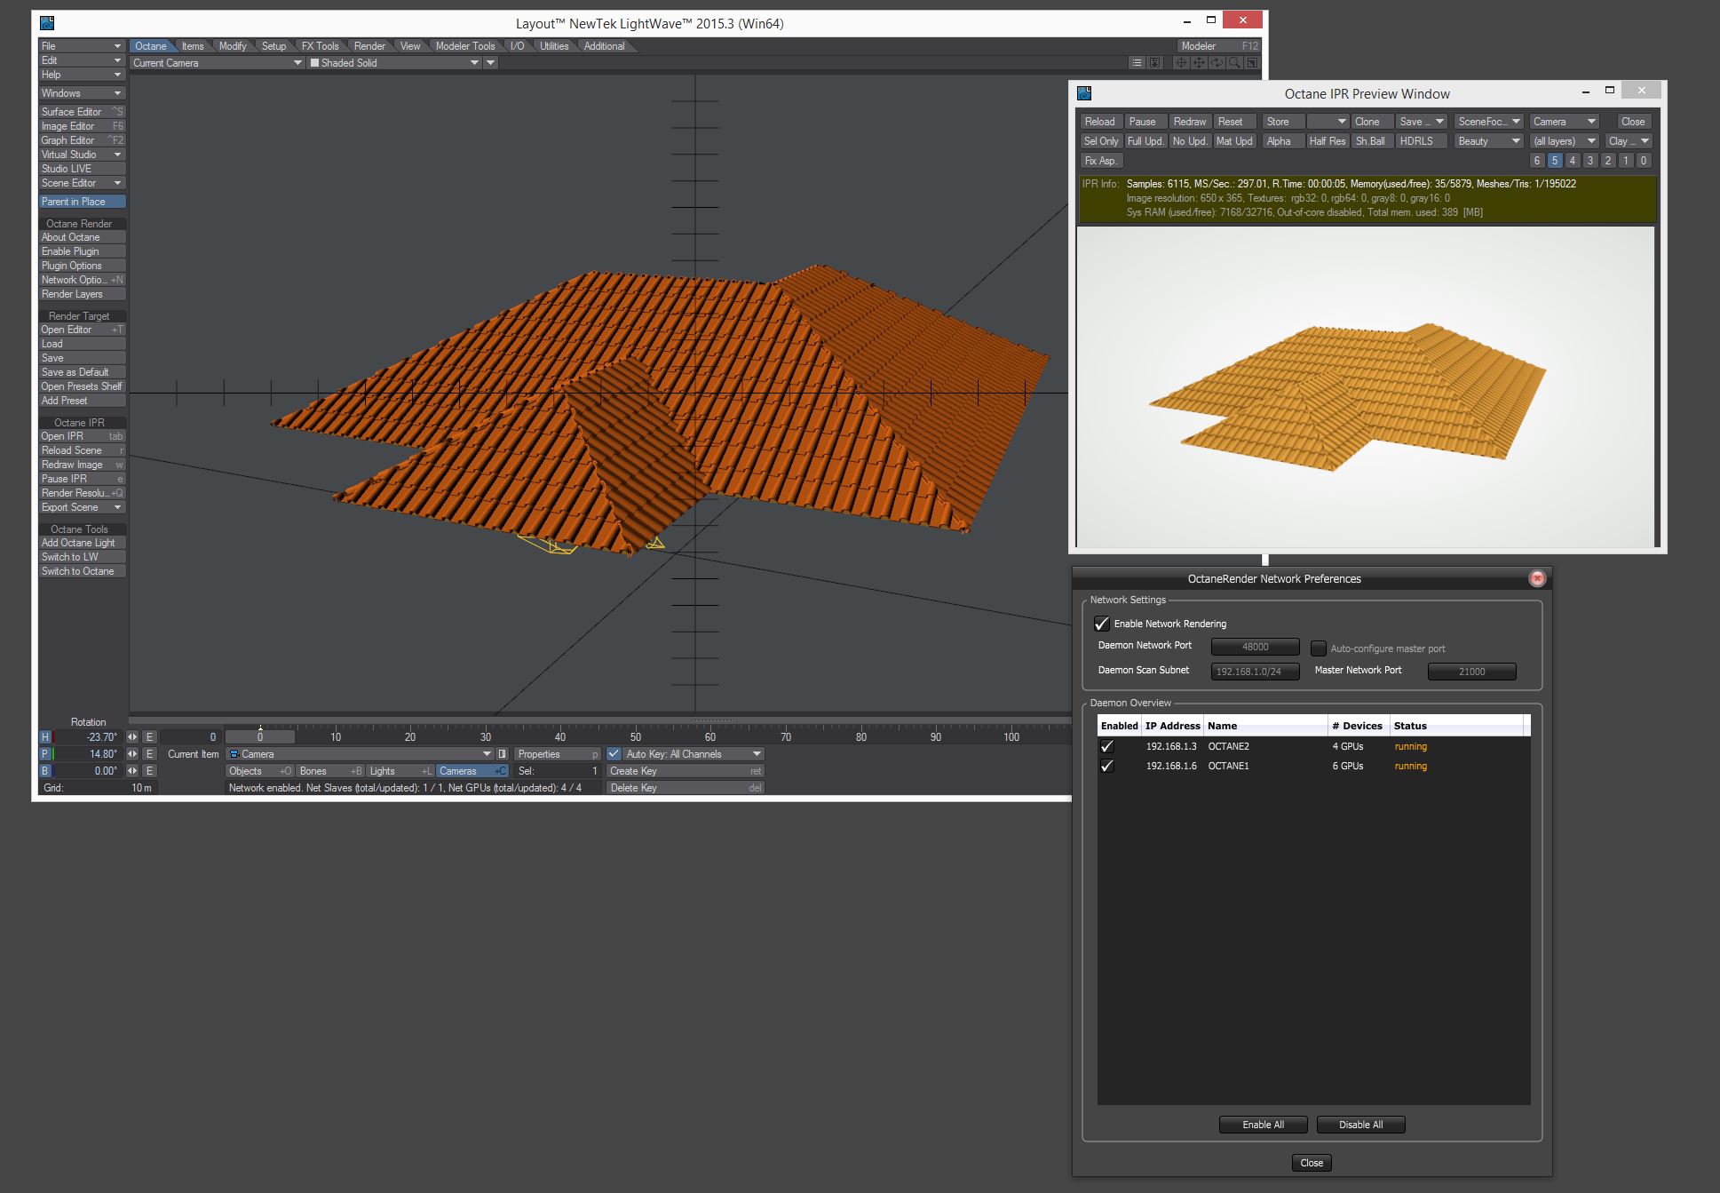Uncheck the OCTANE2 daemon enabled box
The image size is (1720, 1193).
pyautogui.click(x=1107, y=747)
